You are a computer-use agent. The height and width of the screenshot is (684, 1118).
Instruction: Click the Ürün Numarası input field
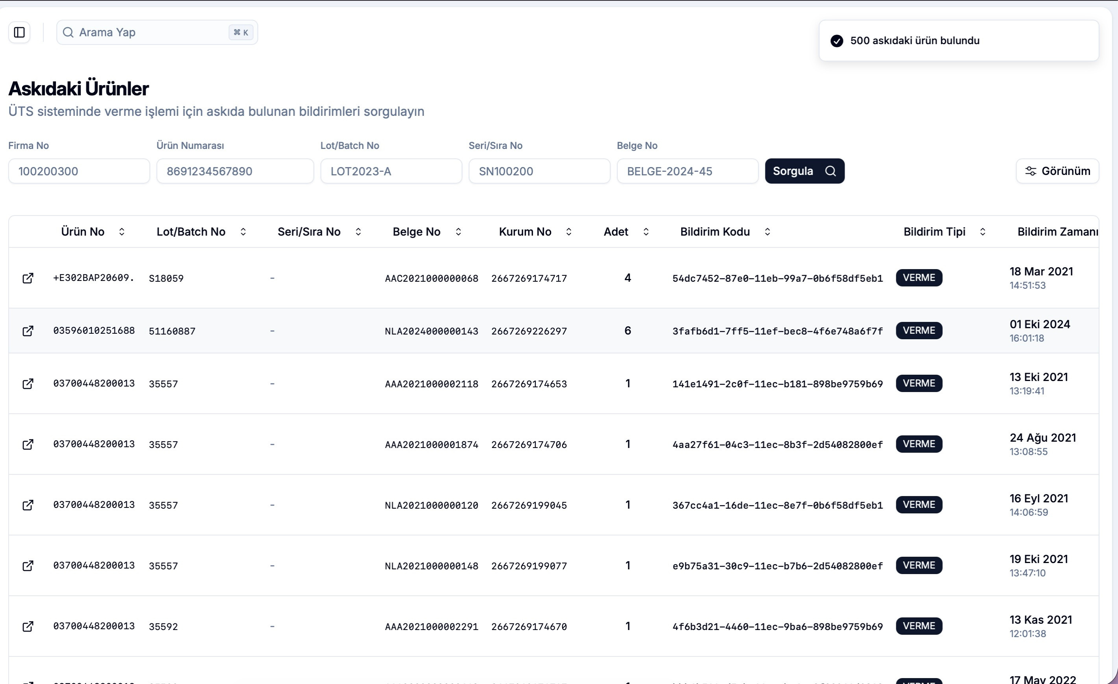(235, 171)
